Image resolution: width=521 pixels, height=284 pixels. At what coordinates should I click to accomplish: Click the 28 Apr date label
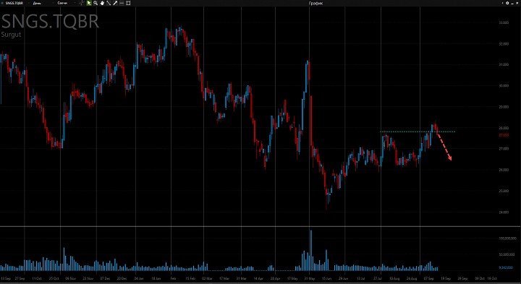coord(276,278)
